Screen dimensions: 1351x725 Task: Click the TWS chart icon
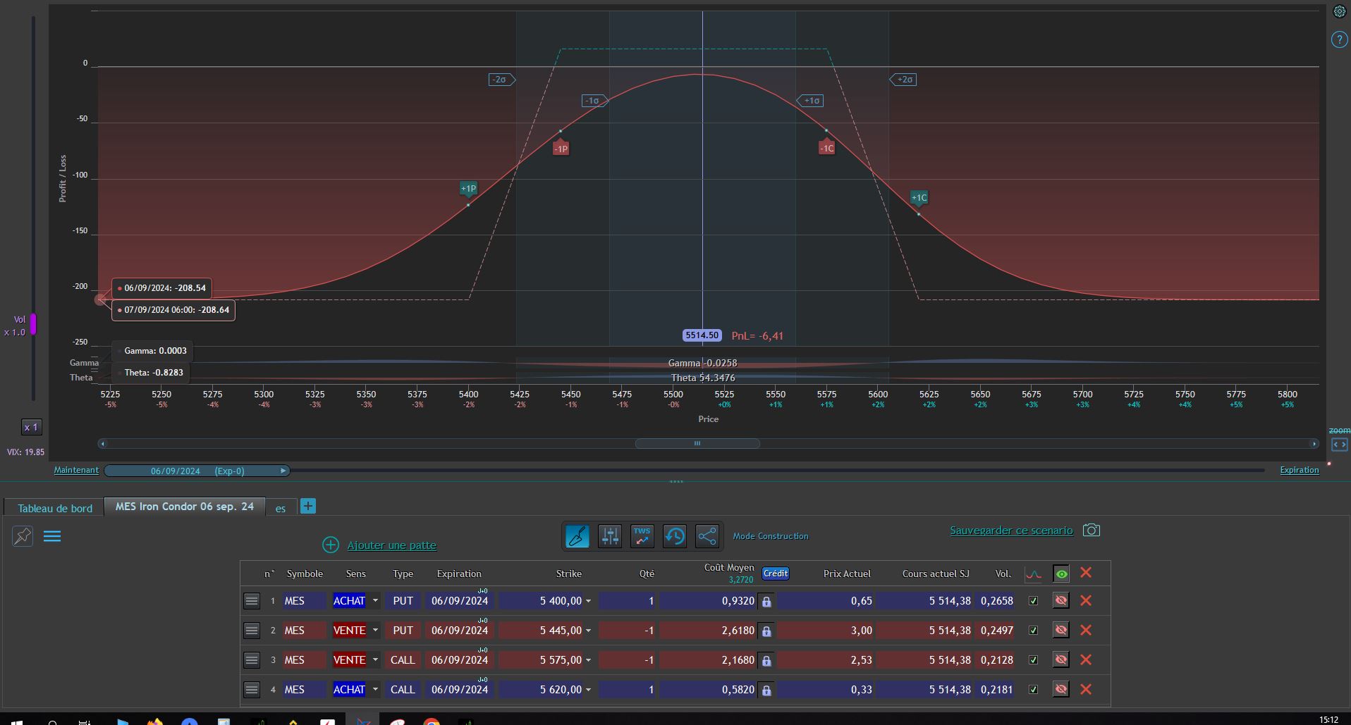pos(642,536)
